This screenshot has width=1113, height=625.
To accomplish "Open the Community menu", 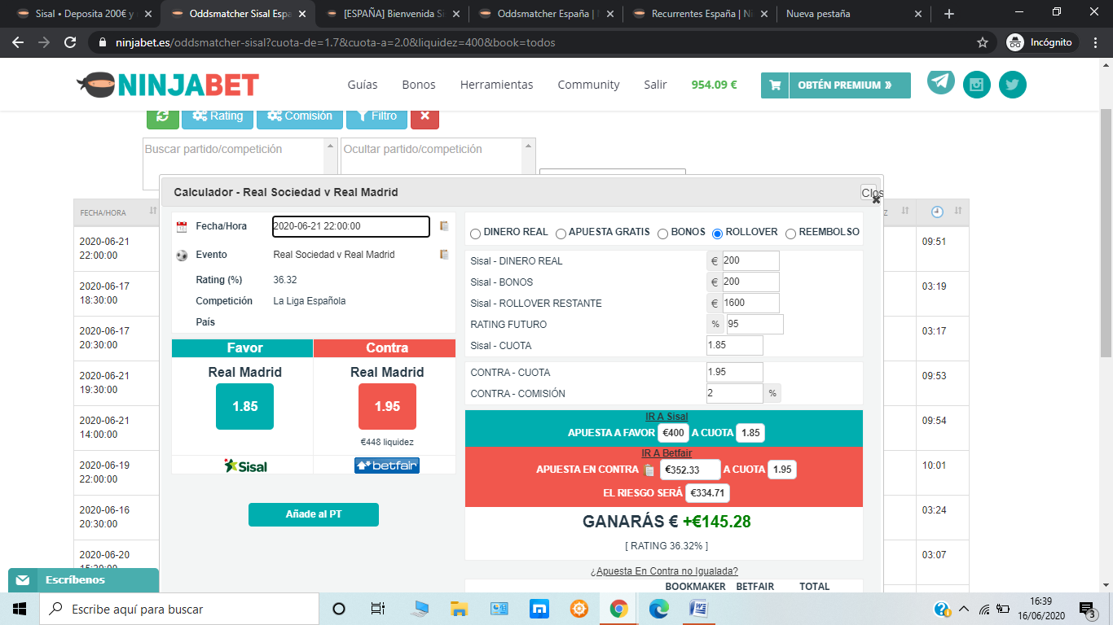I will [x=588, y=85].
